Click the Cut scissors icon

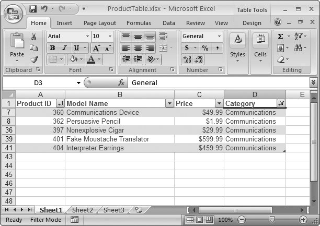(34, 37)
